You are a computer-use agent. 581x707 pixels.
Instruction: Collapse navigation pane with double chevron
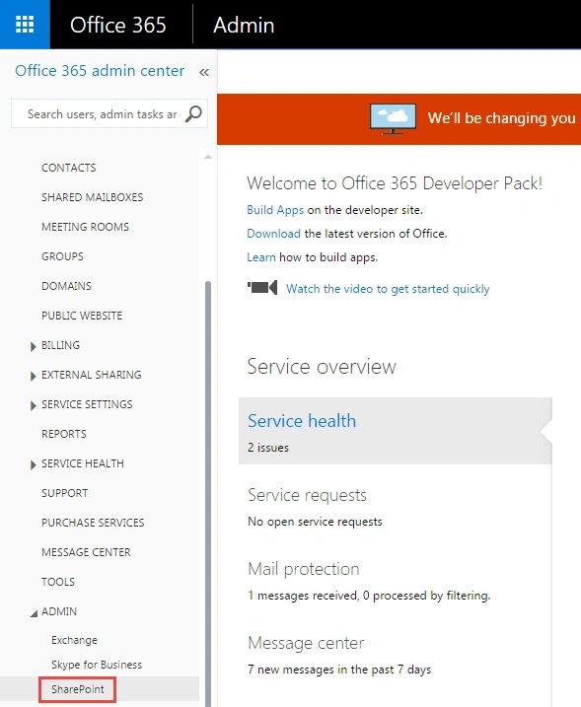tap(204, 72)
